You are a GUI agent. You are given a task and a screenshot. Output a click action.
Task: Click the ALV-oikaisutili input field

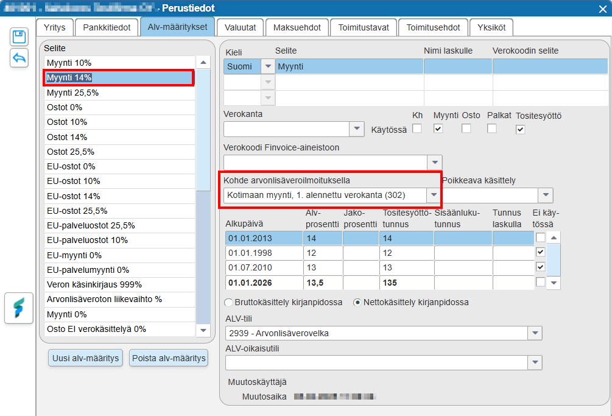[376, 362]
